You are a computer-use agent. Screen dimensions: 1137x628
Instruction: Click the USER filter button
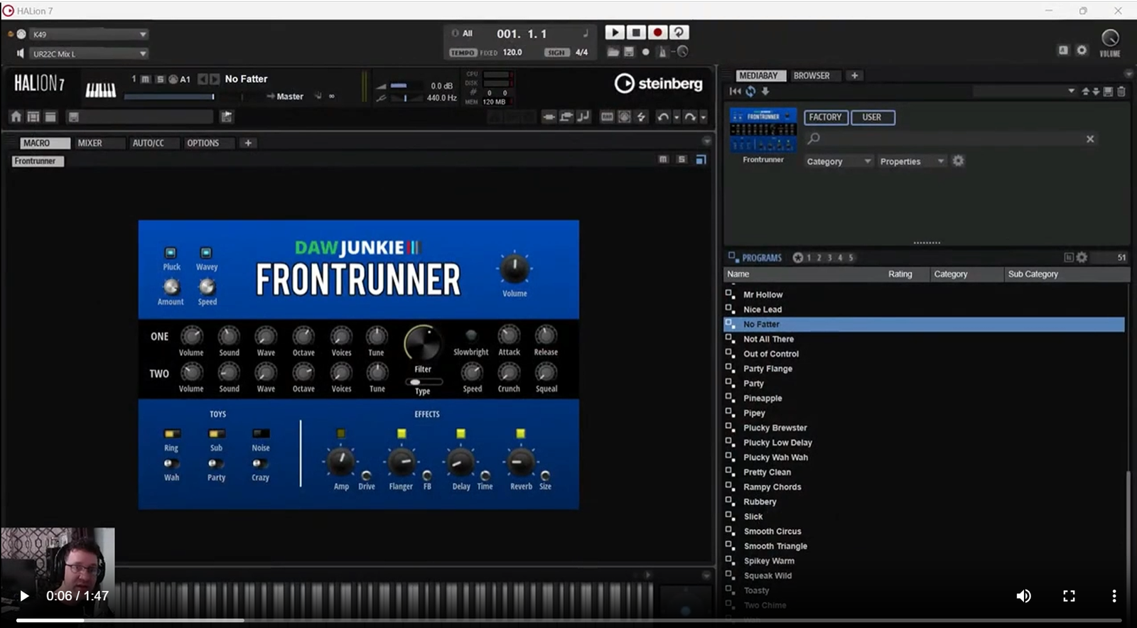(872, 117)
